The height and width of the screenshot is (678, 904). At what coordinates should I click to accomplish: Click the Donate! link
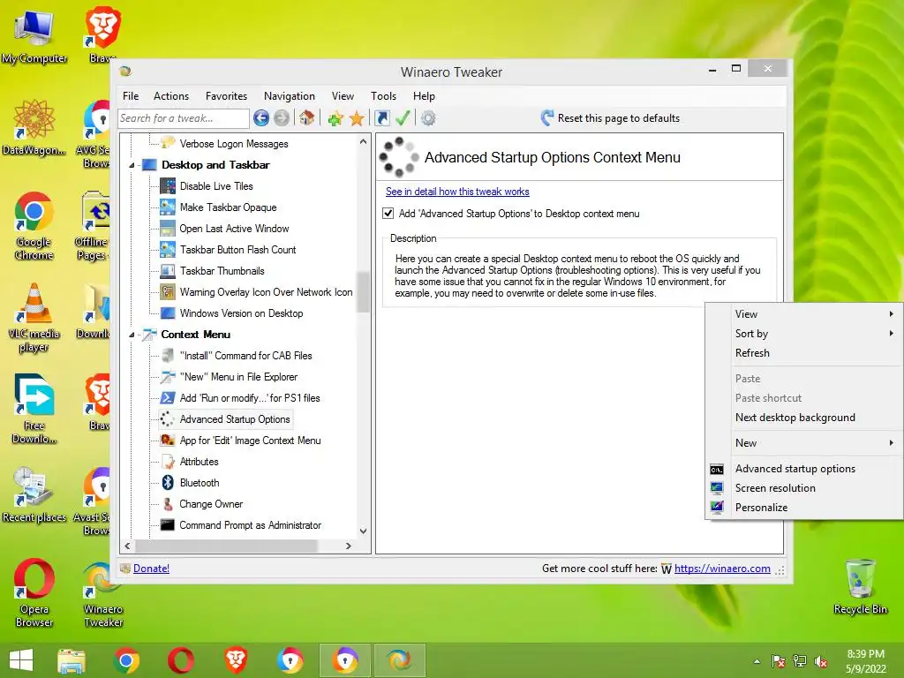(151, 569)
